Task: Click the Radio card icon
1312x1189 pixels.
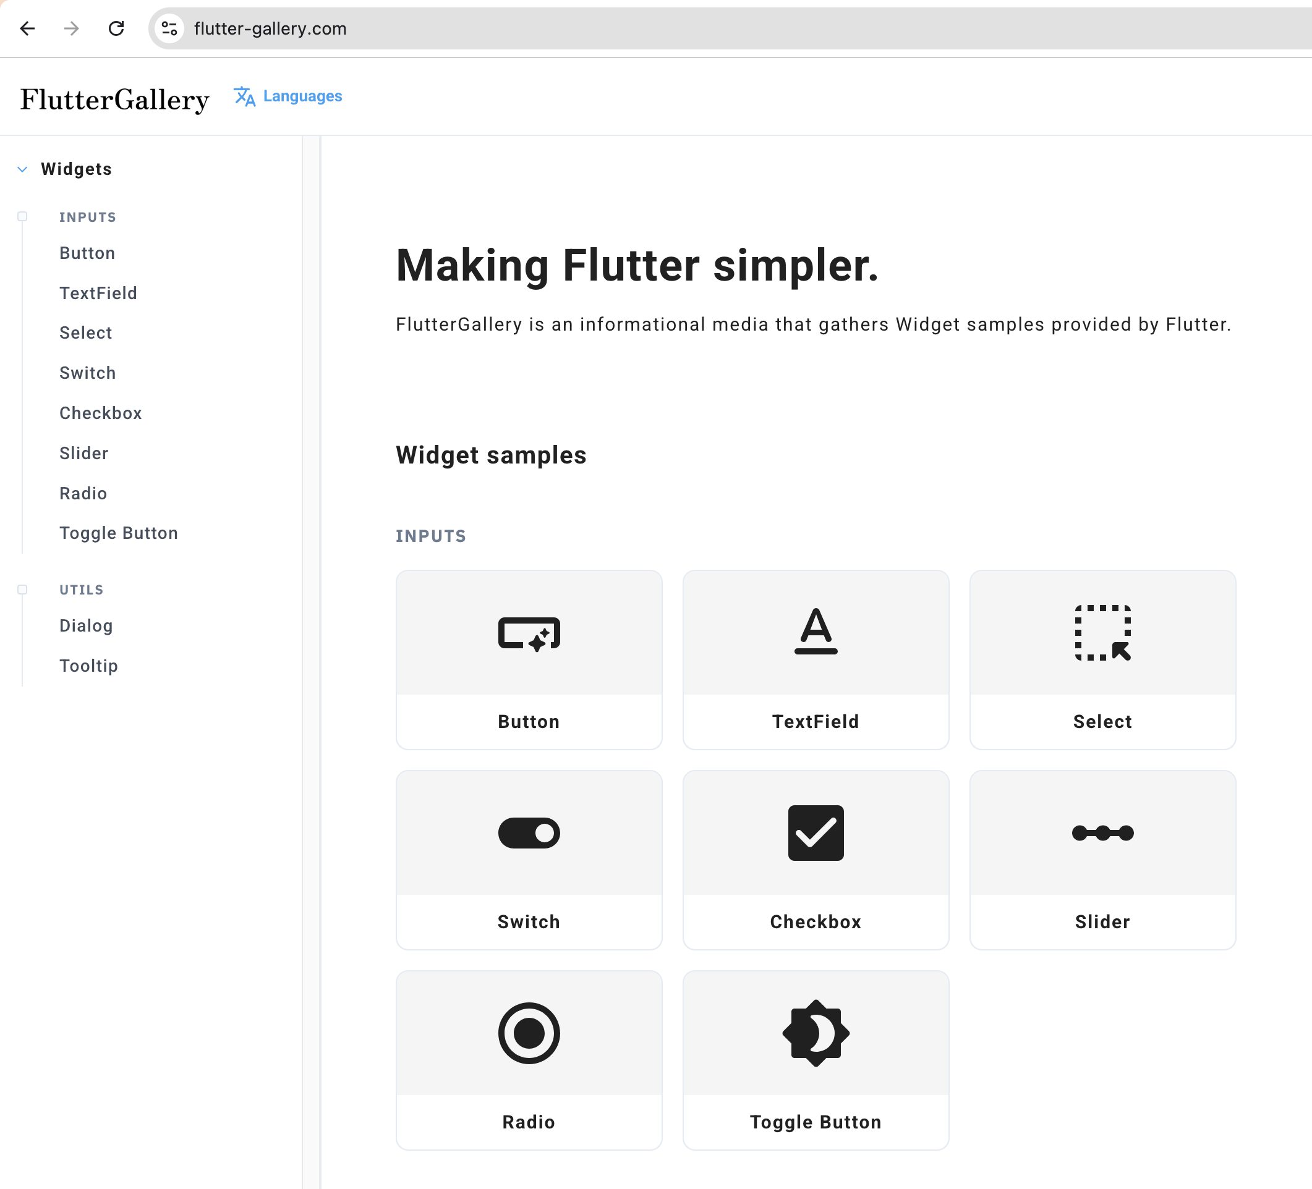Action: pyautogui.click(x=529, y=1033)
